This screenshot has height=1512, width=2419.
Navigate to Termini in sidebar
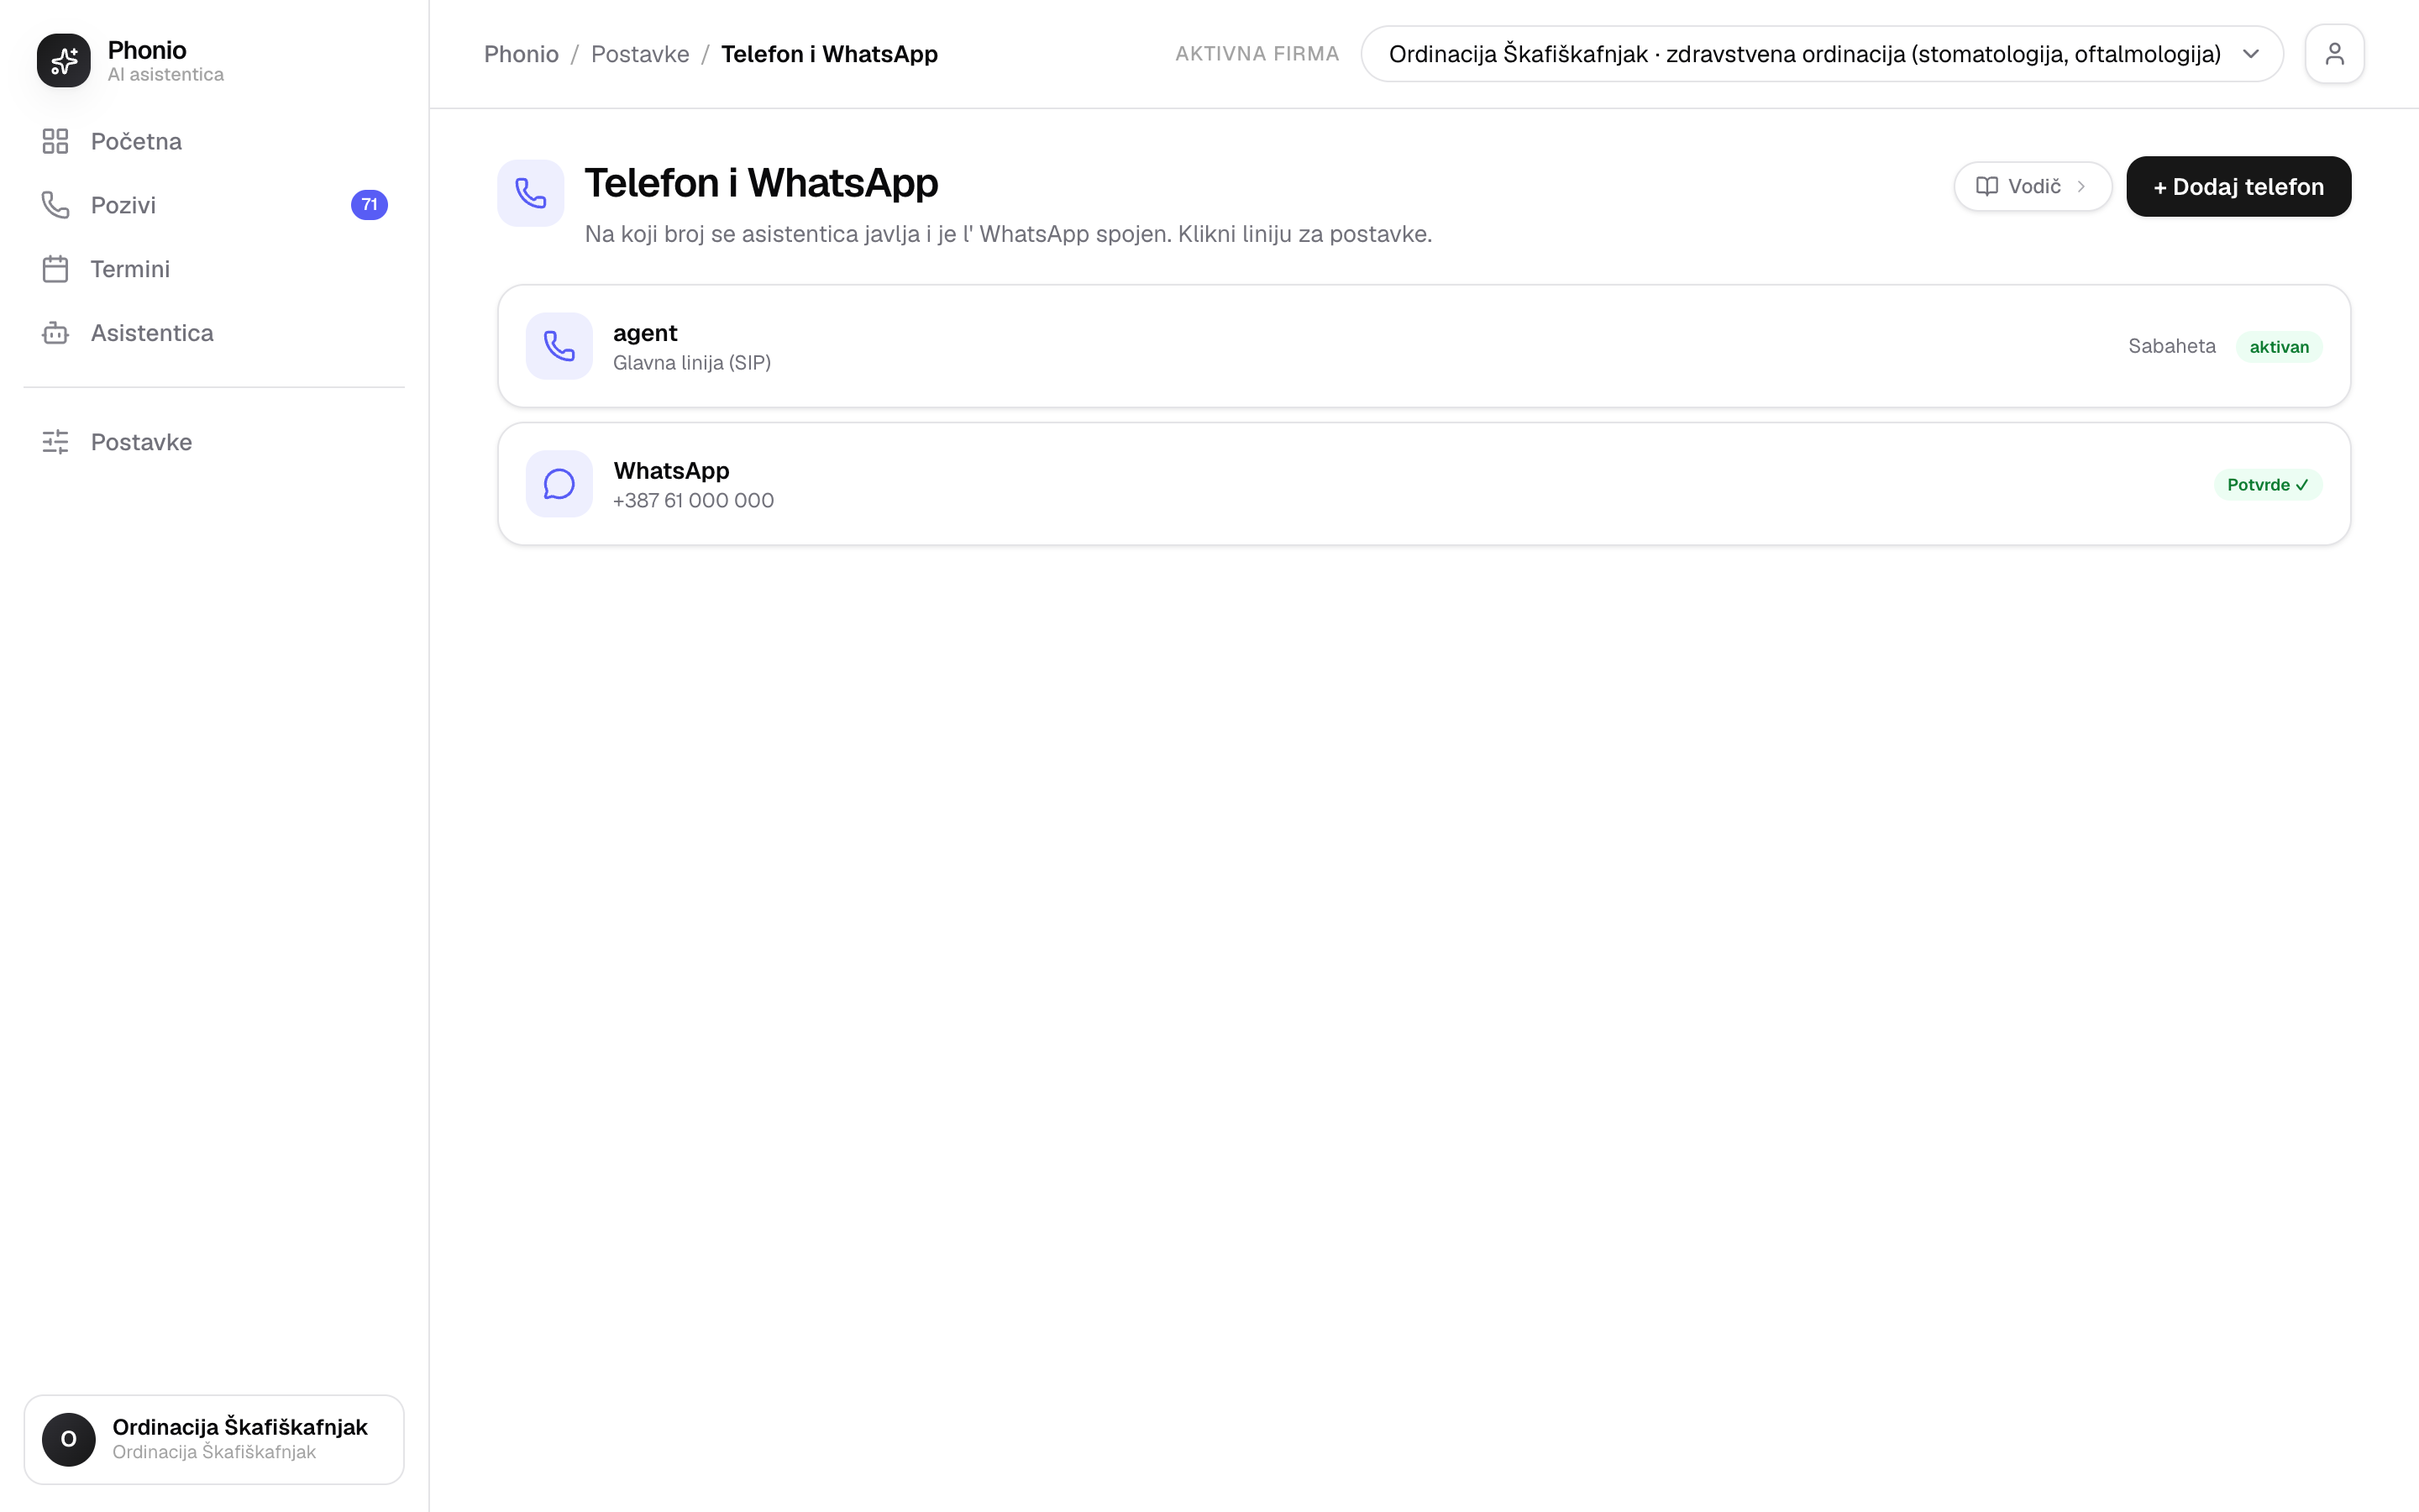[214, 269]
